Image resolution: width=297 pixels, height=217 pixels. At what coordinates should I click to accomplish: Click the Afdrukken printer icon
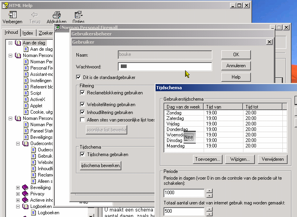pyautogui.click(x=56, y=15)
